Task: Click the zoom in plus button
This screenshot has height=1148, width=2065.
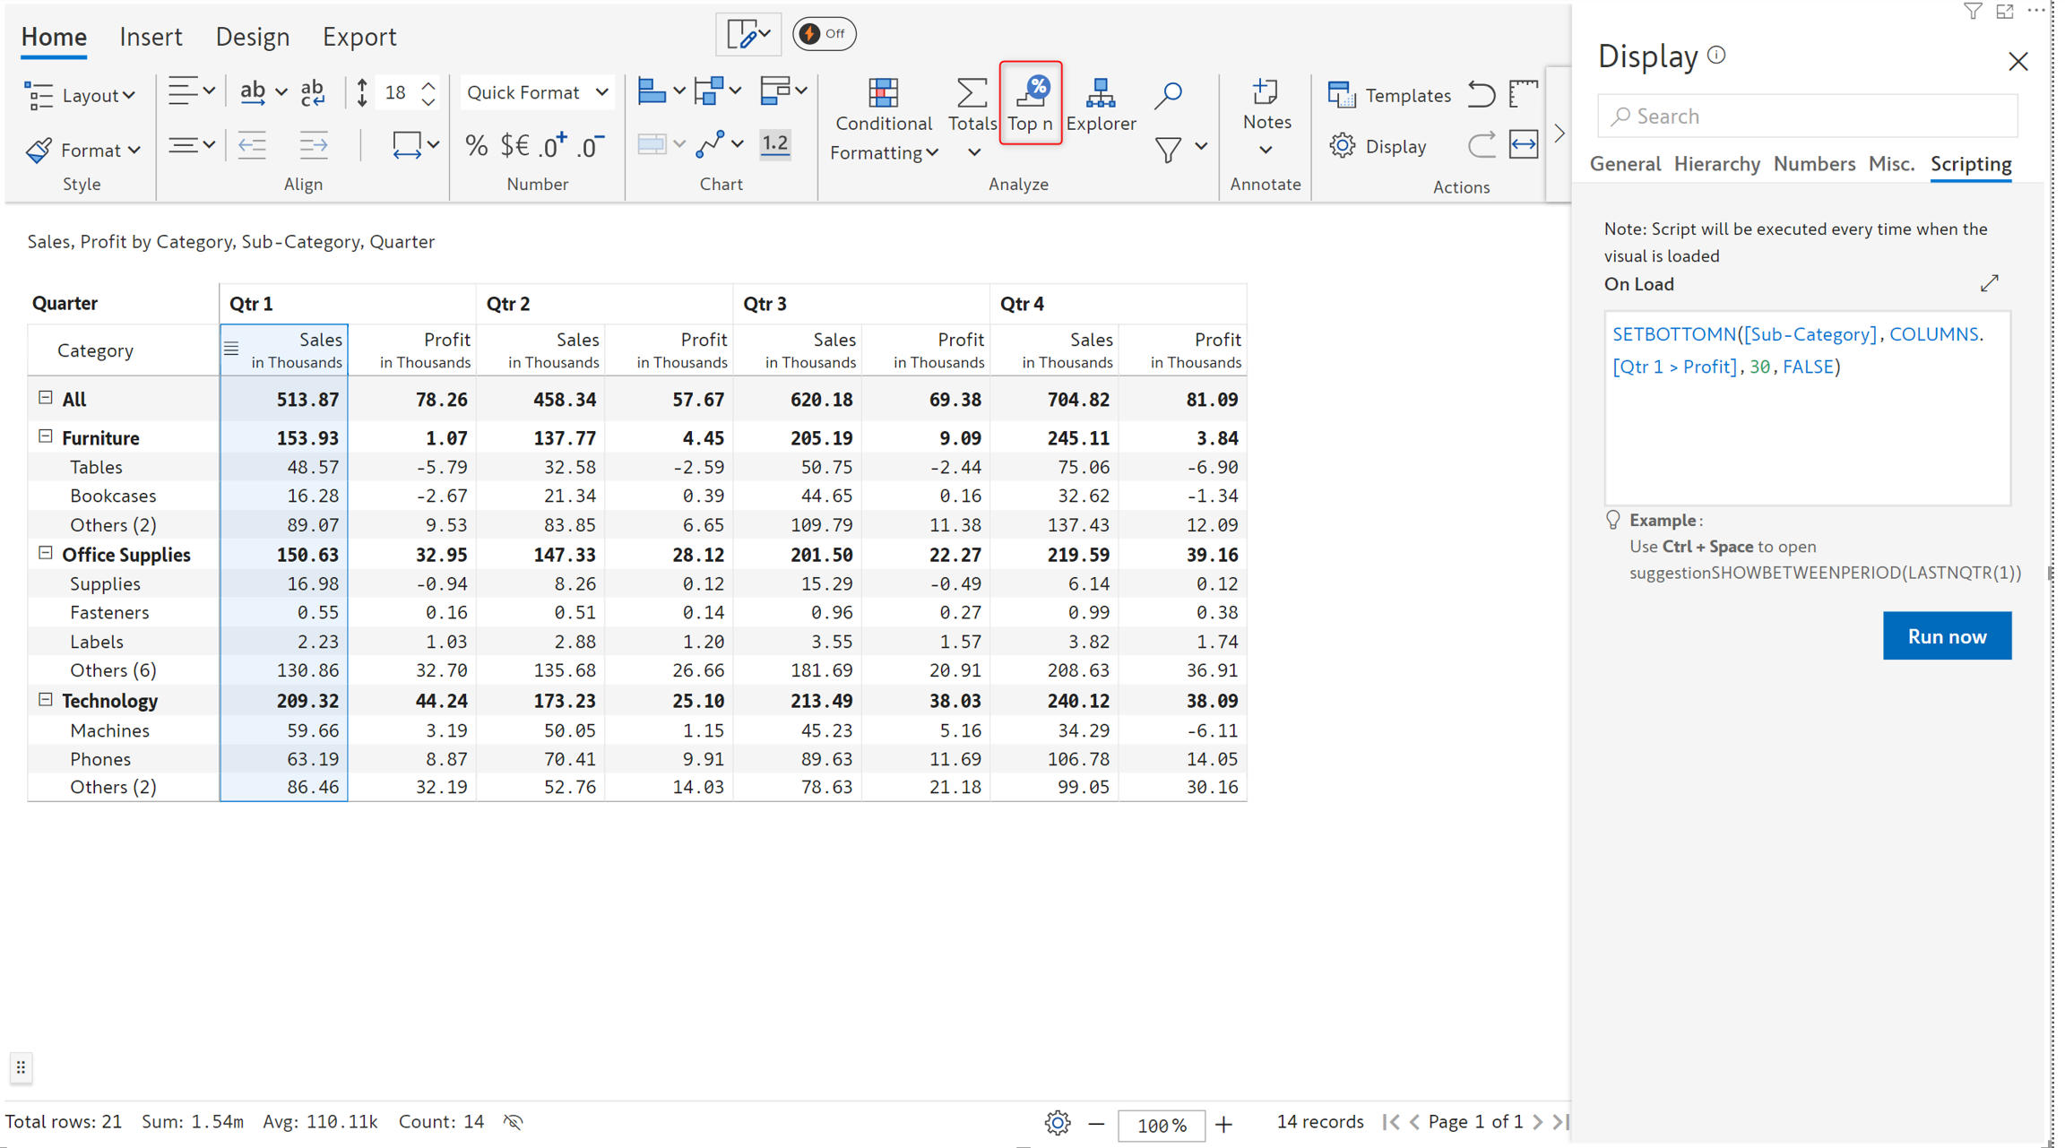Action: tap(1223, 1123)
